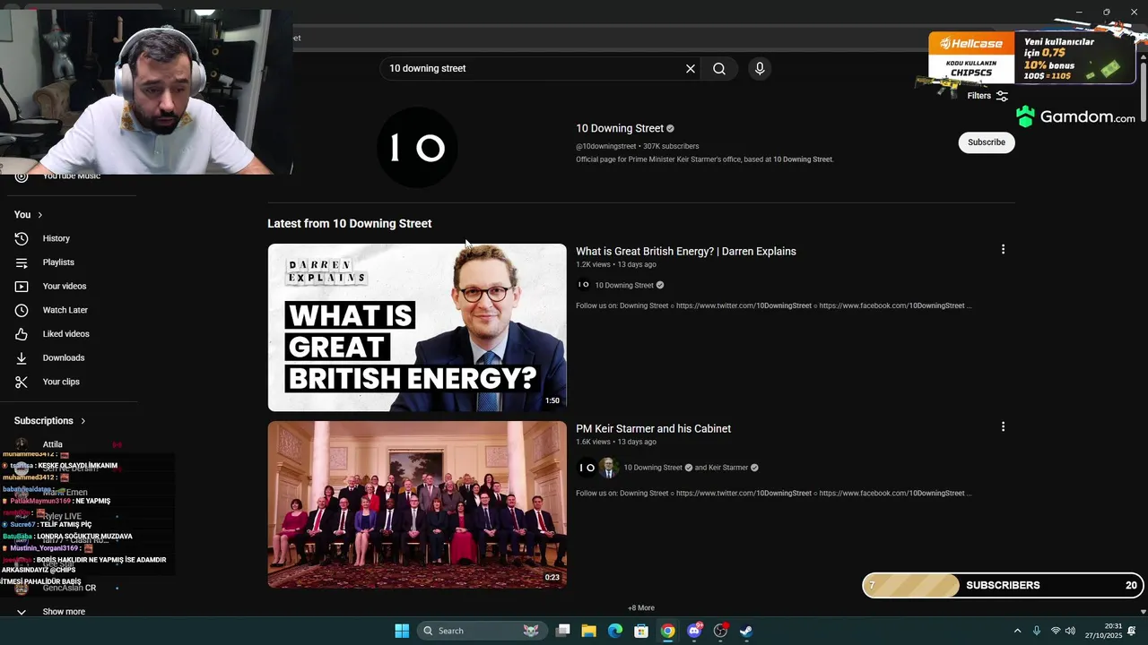Click the magnifier search button

[719, 69]
